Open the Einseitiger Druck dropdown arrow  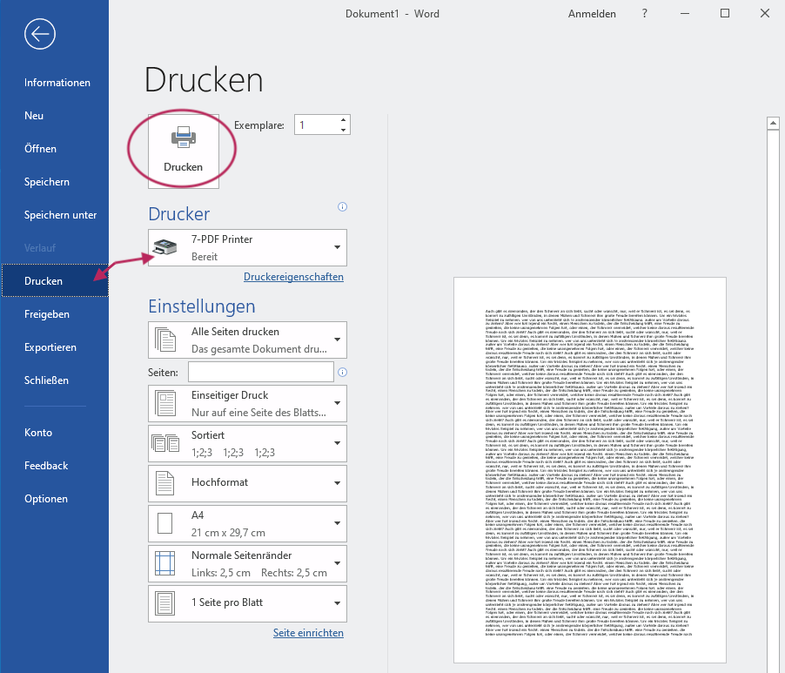click(337, 404)
